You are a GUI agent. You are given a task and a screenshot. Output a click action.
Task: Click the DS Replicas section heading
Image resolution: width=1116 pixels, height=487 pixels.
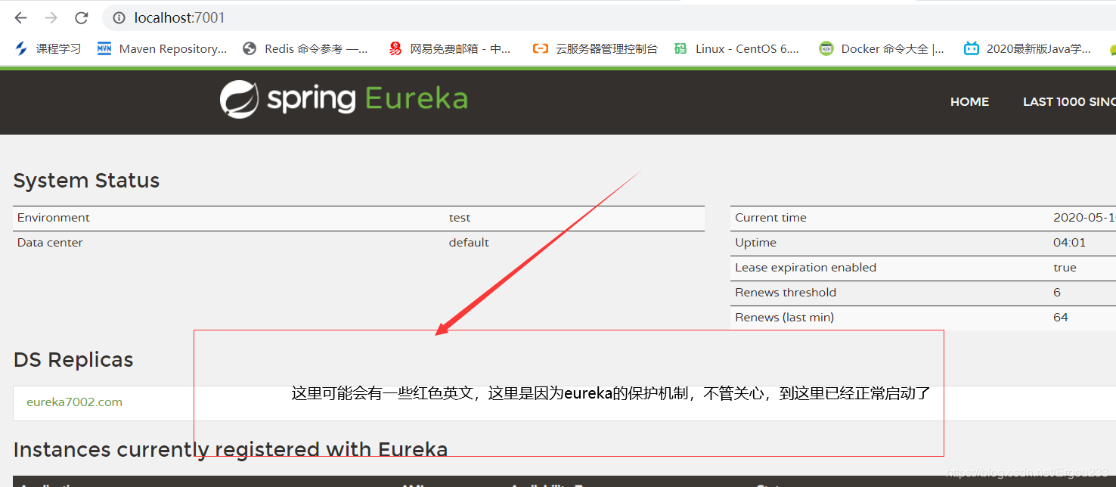[73, 359]
